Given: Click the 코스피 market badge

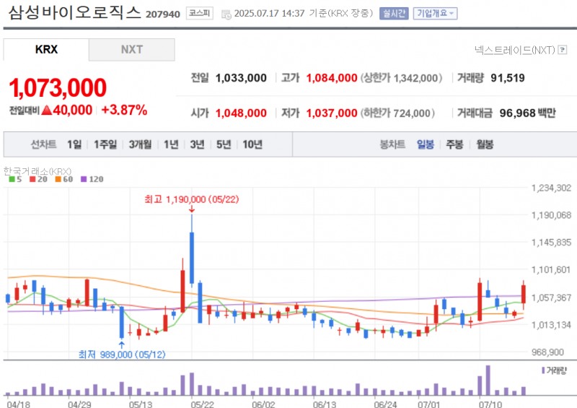Looking at the screenshot, I should [x=200, y=13].
